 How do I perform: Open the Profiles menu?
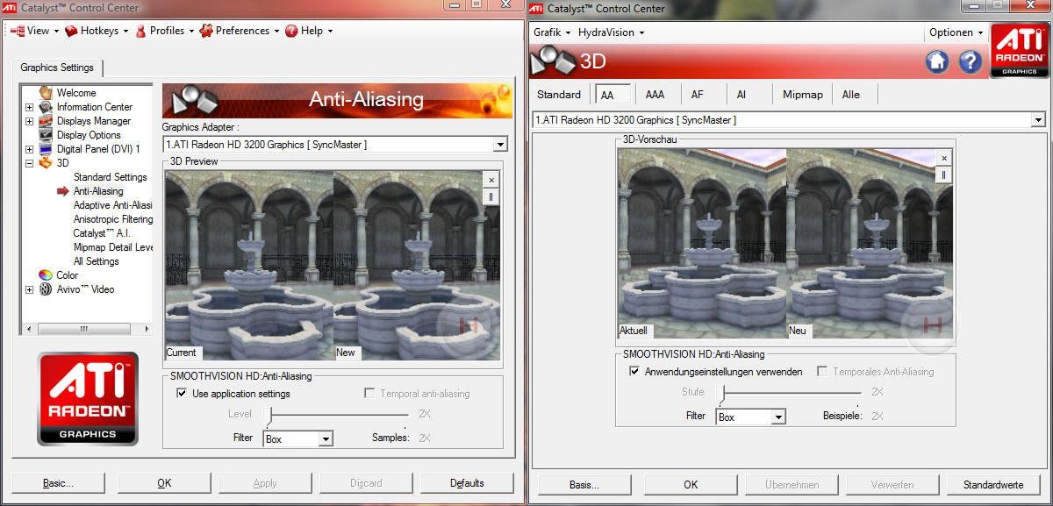[164, 31]
